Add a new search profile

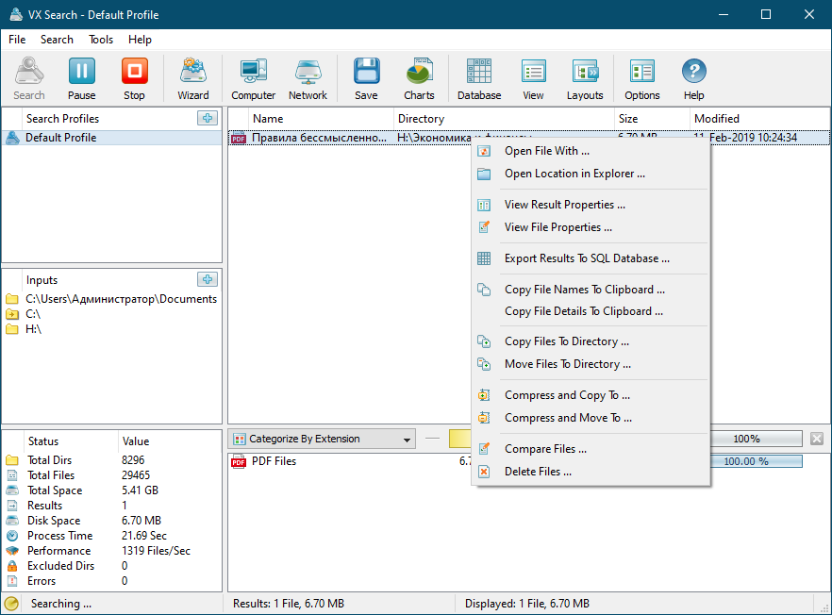pyautogui.click(x=208, y=118)
